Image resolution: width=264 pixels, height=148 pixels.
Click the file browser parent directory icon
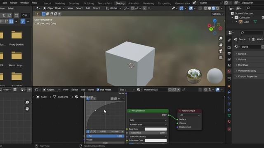point(4,15)
